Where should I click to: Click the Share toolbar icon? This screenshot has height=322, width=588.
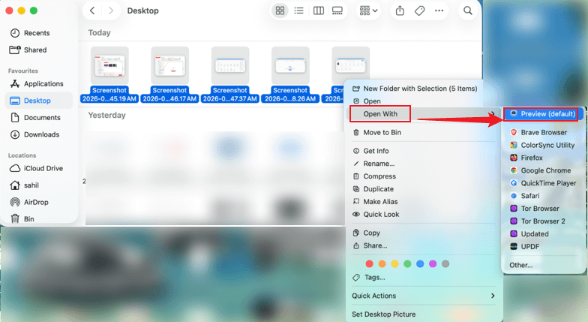400,11
